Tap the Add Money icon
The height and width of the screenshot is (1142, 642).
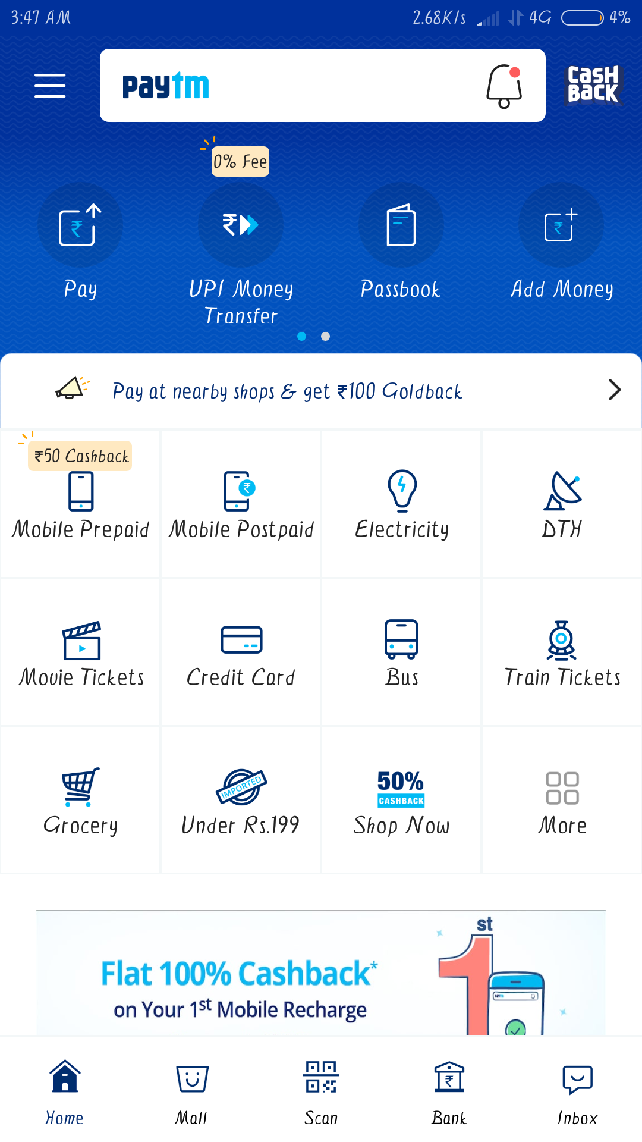pos(561,225)
